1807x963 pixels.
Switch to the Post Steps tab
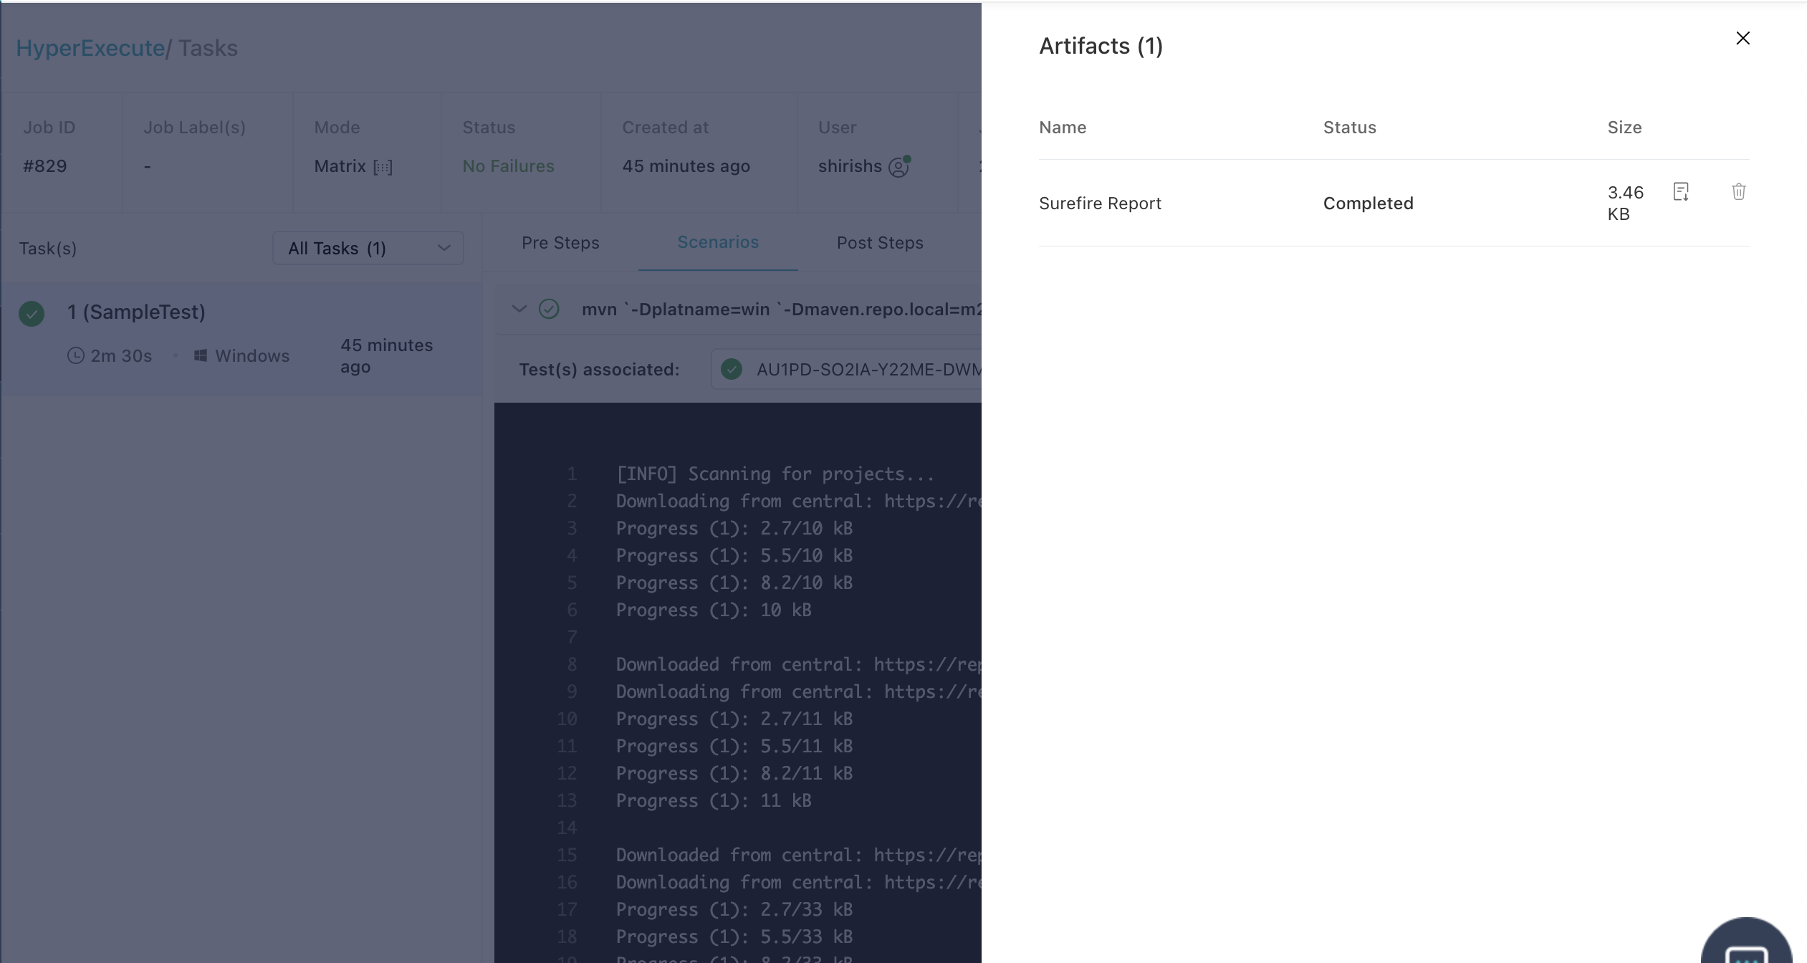click(x=879, y=243)
